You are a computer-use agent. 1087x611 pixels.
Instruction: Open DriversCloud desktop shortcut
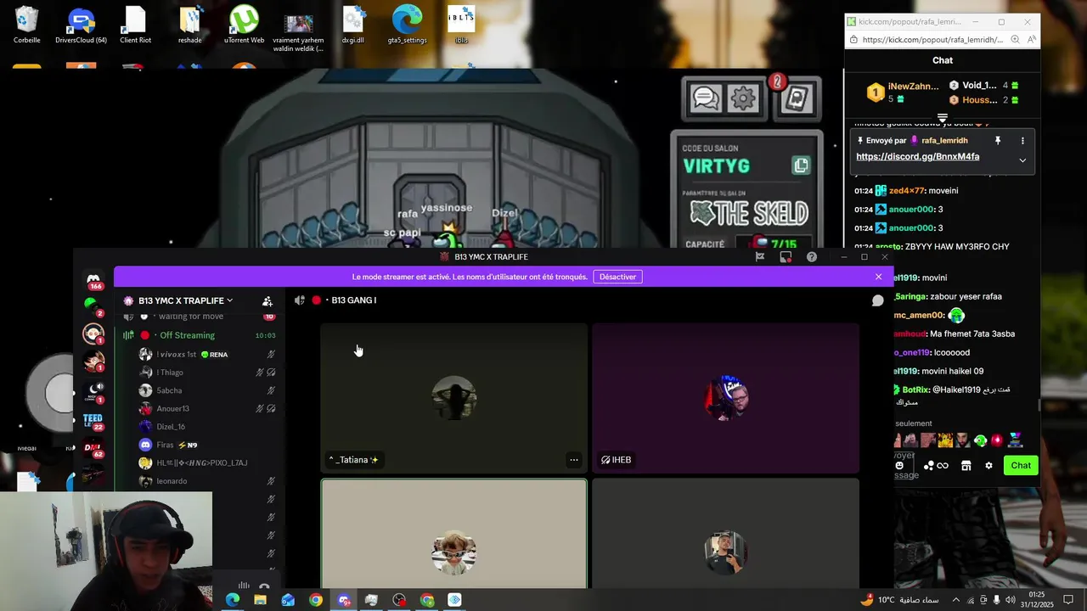[x=82, y=25]
